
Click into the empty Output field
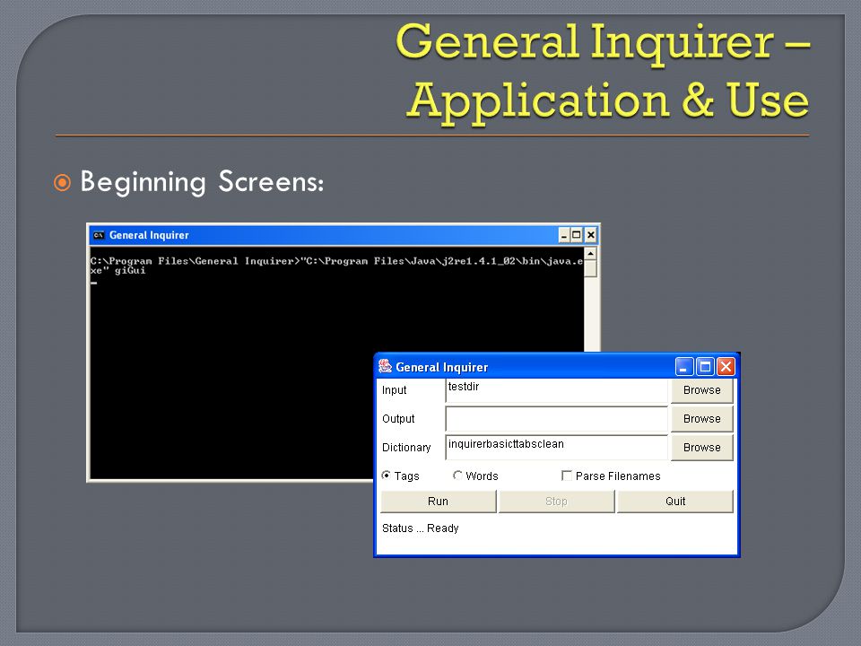[x=557, y=419]
